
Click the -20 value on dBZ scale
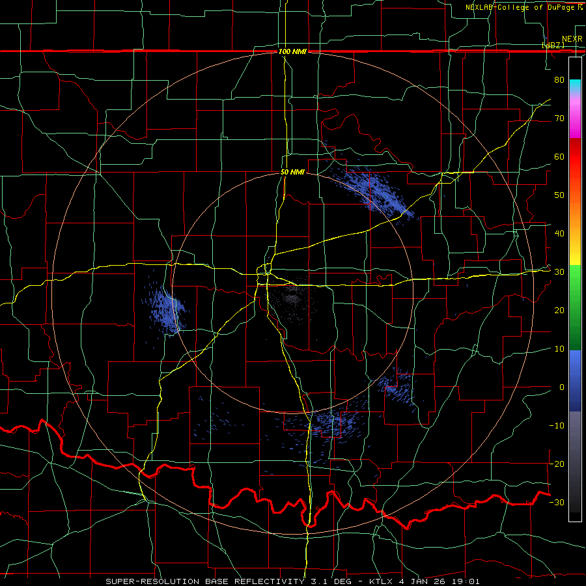[x=557, y=464]
